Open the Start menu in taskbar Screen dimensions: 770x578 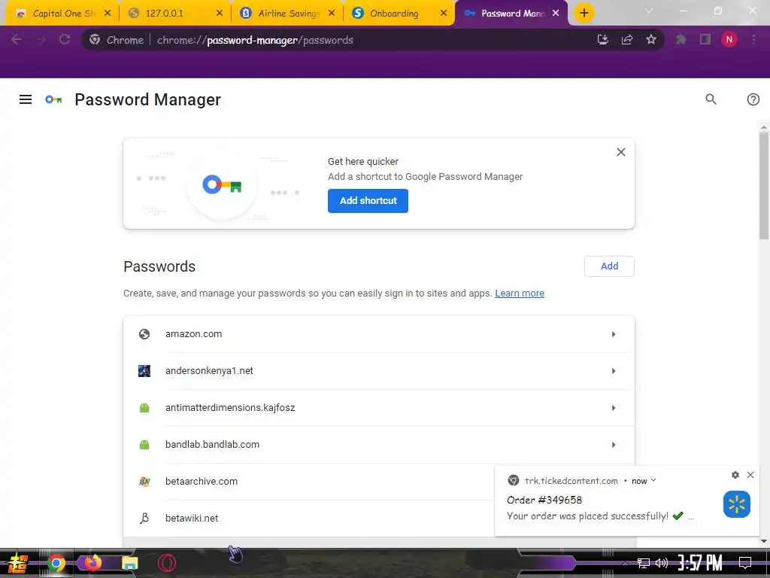[x=18, y=563]
